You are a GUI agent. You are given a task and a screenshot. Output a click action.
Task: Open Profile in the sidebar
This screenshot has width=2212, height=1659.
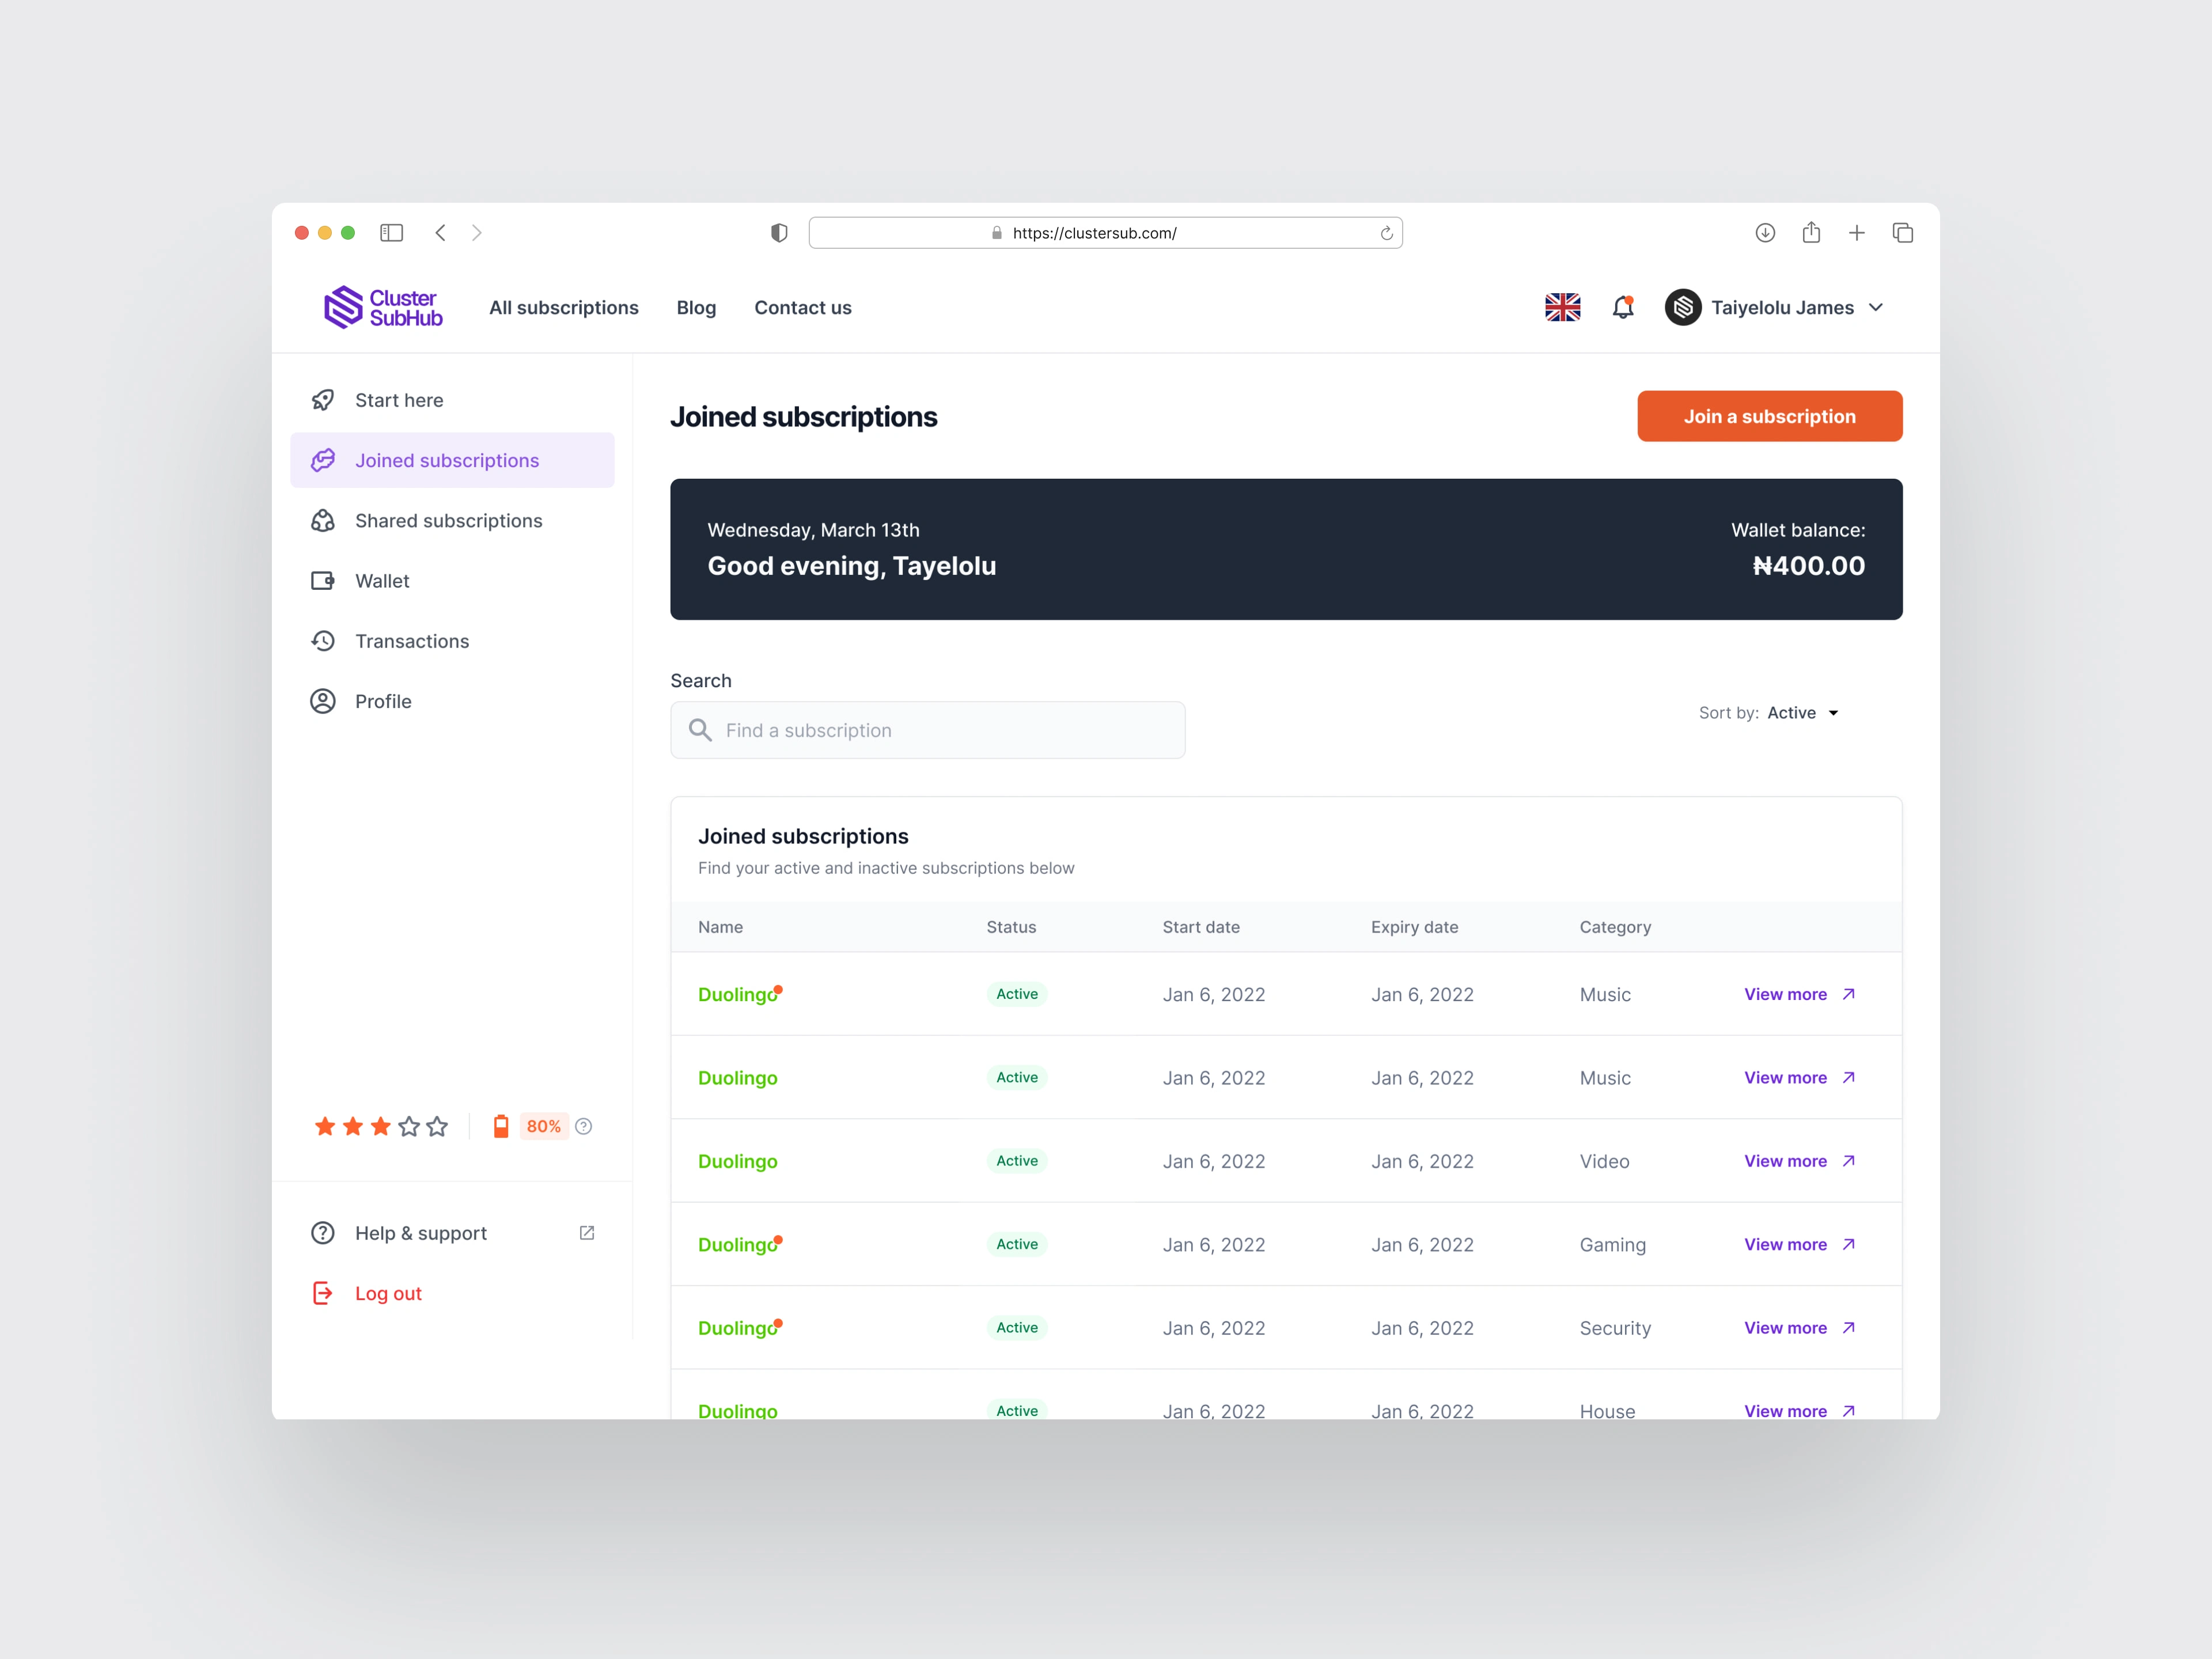click(452, 701)
